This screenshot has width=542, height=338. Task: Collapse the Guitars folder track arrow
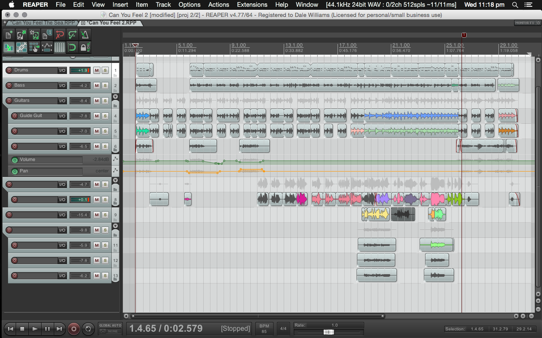115,97
